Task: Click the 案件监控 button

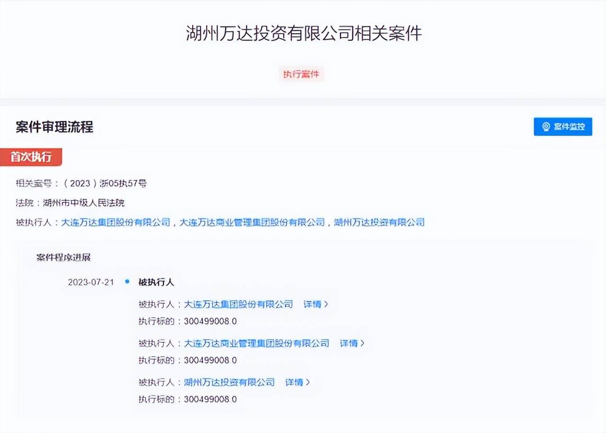Action: coord(563,126)
